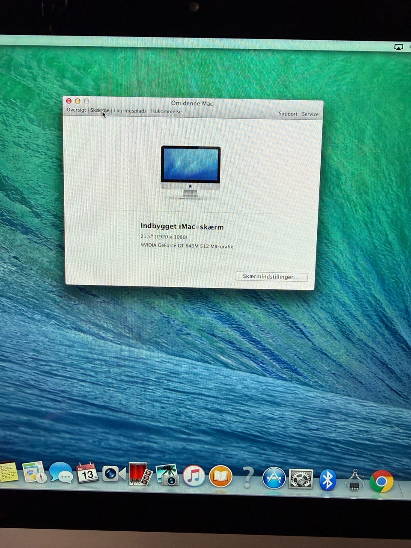411x548 pixels.
Task: Click the Indbygget iMac-skærm heading
Action: pyautogui.click(x=182, y=226)
